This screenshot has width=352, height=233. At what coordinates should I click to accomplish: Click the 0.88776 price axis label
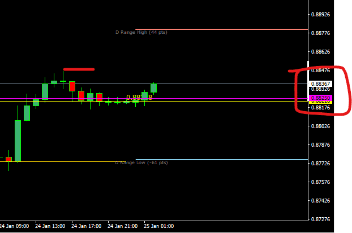(x=320, y=33)
